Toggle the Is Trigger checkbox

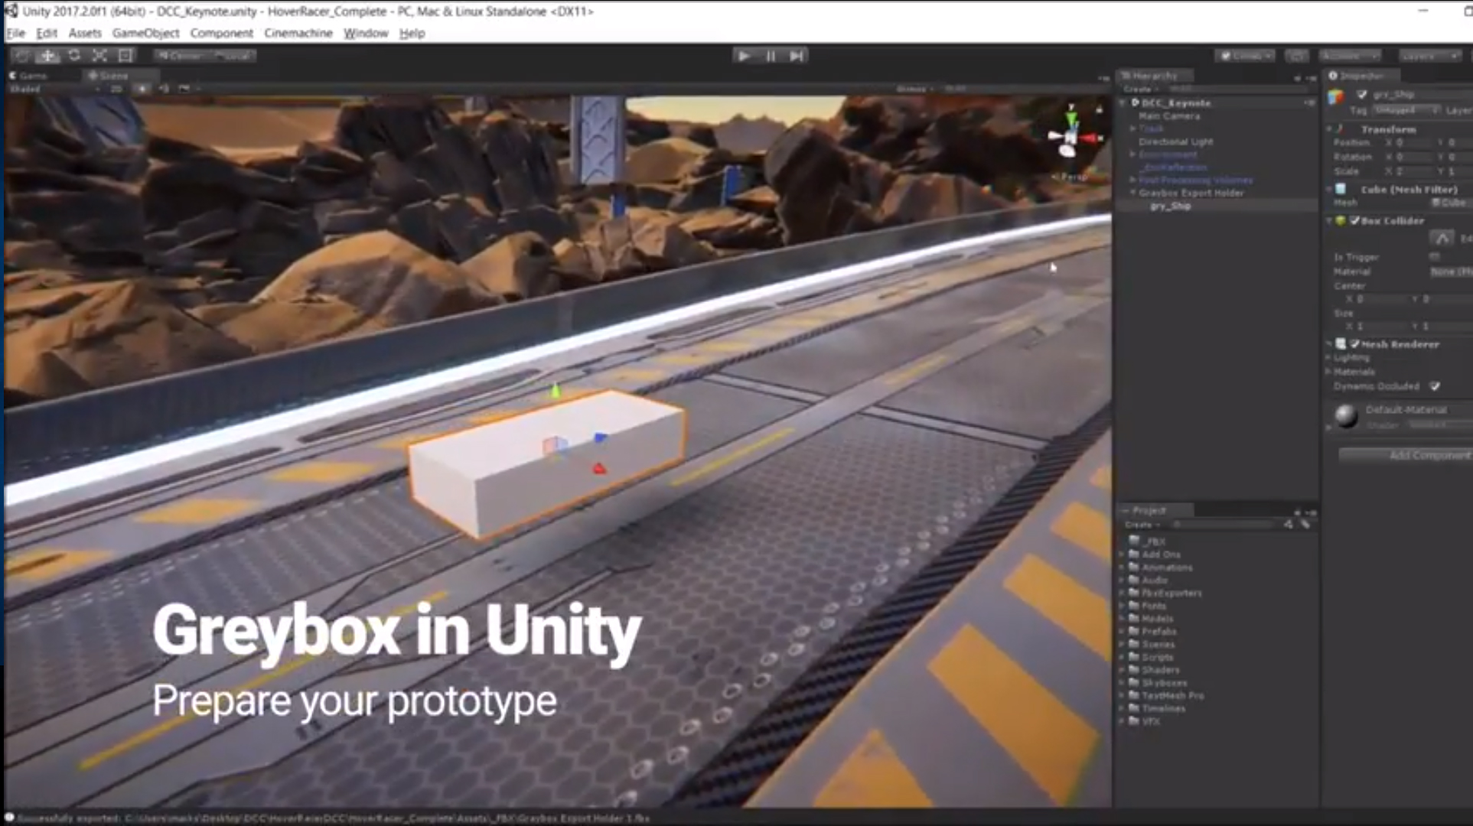pyautogui.click(x=1435, y=257)
